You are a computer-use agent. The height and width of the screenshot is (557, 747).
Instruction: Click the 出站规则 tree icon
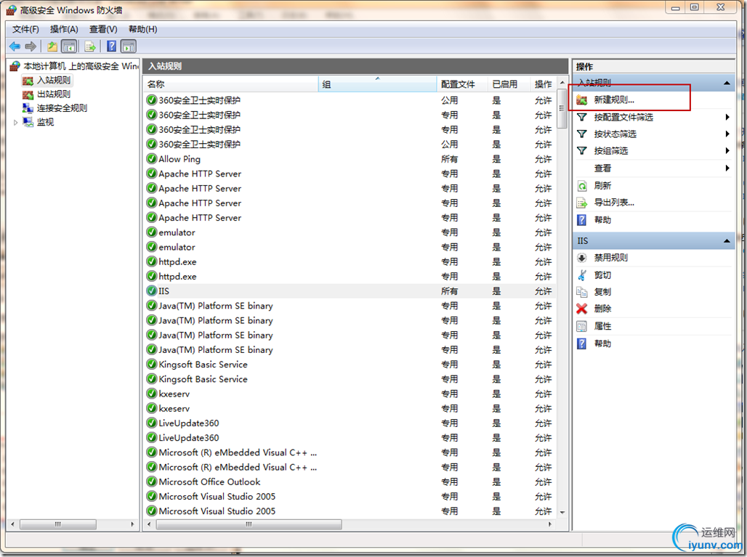[28, 94]
